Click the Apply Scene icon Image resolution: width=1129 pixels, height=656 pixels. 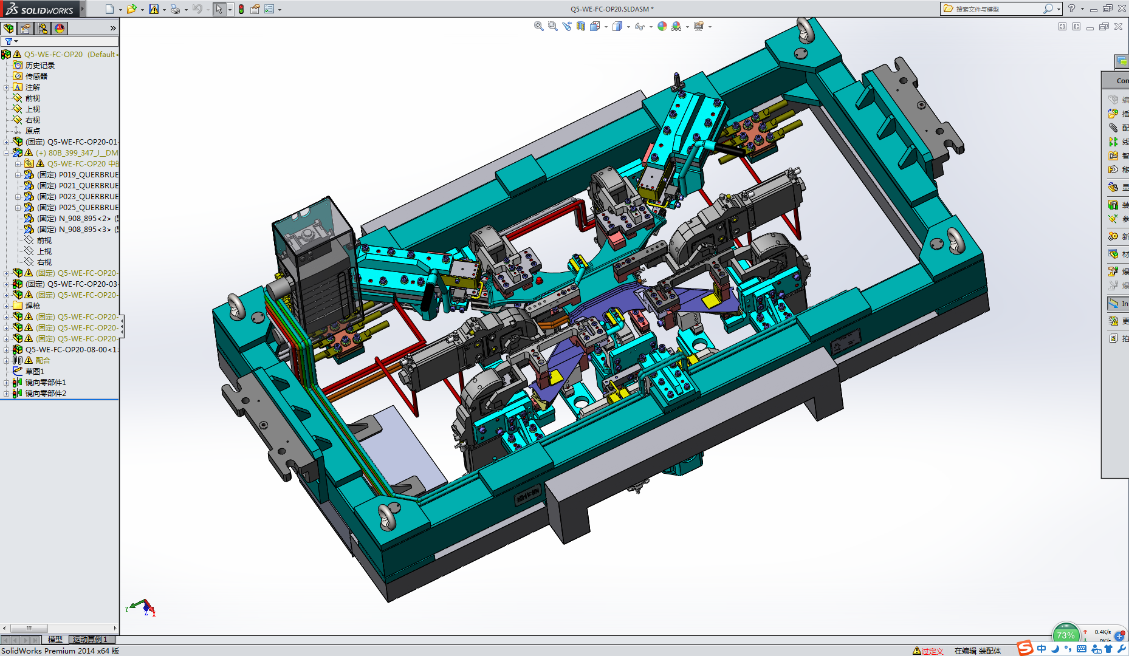coord(676,26)
